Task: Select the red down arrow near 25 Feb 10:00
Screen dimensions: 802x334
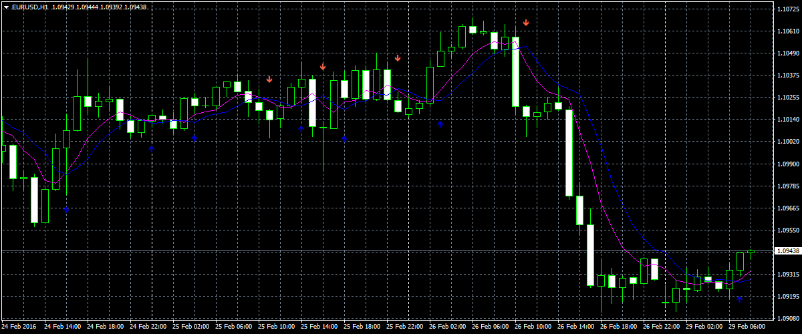Action: pyautogui.click(x=269, y=79)
